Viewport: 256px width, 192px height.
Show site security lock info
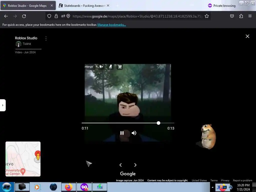56,16
